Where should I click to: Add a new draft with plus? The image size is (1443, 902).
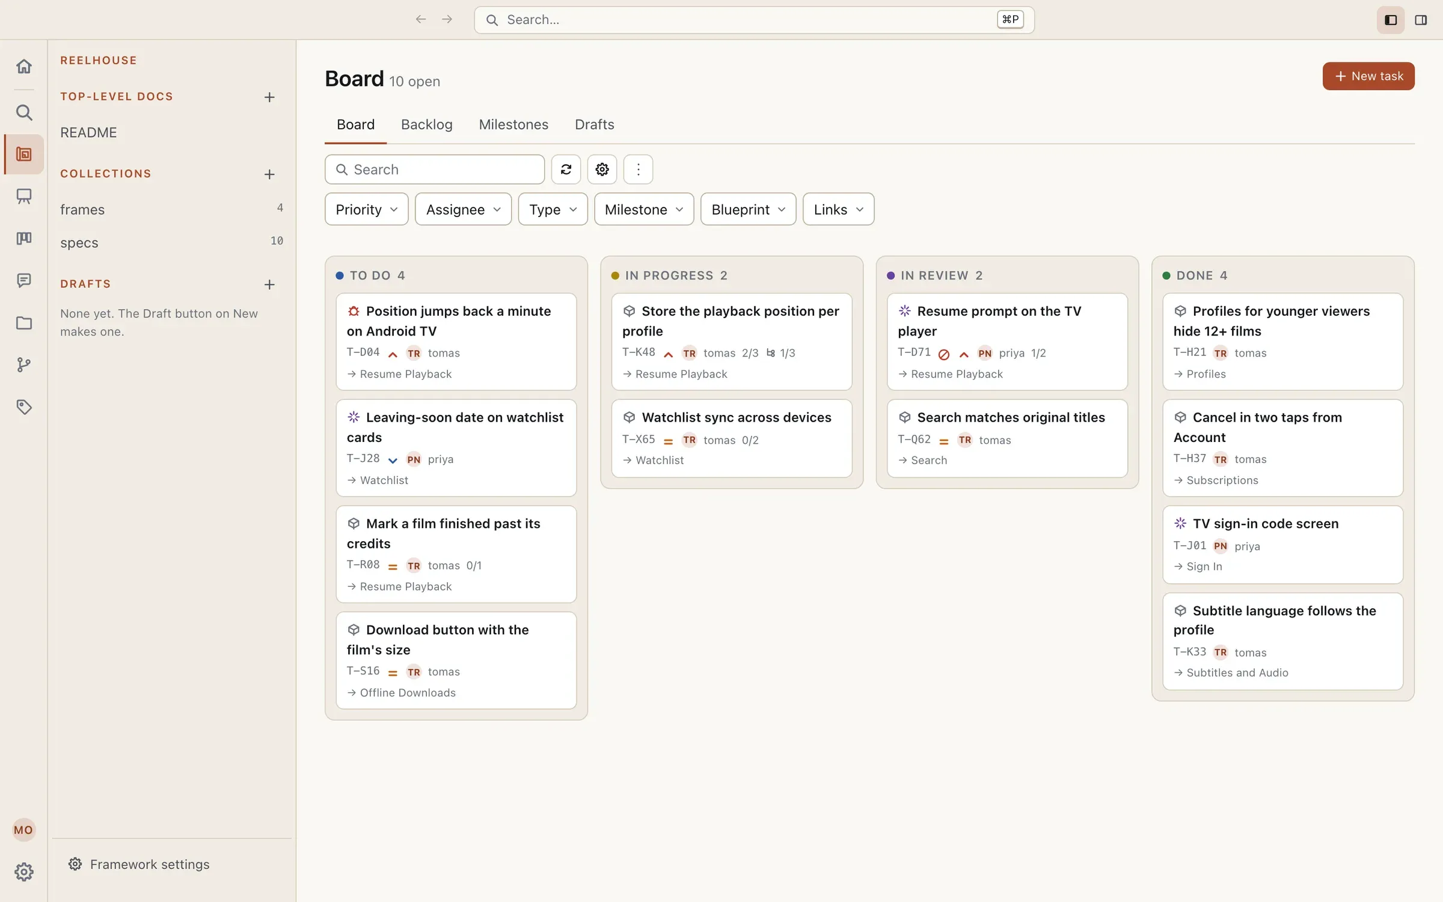pyautogui.click(x=269, y=284)
